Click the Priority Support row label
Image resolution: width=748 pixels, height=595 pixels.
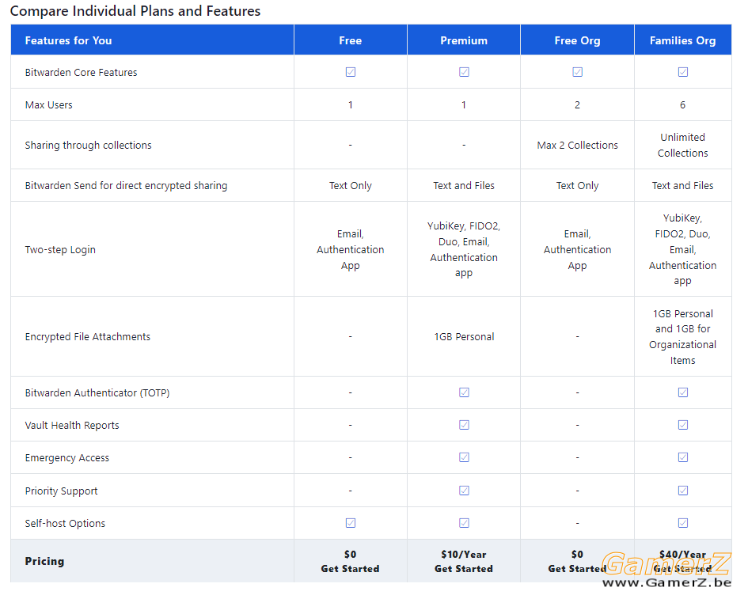[61, 491]
